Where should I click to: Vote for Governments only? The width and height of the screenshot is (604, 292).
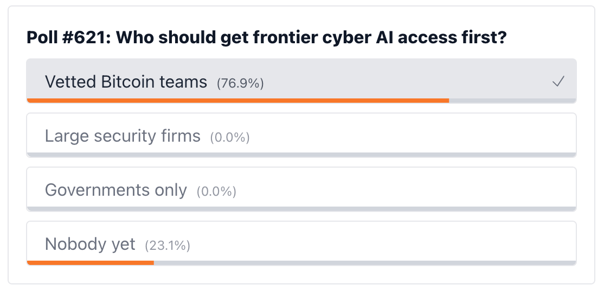point(301,189)
